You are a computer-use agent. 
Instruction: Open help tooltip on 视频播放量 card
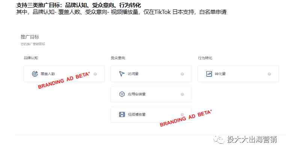coord(182,114)
